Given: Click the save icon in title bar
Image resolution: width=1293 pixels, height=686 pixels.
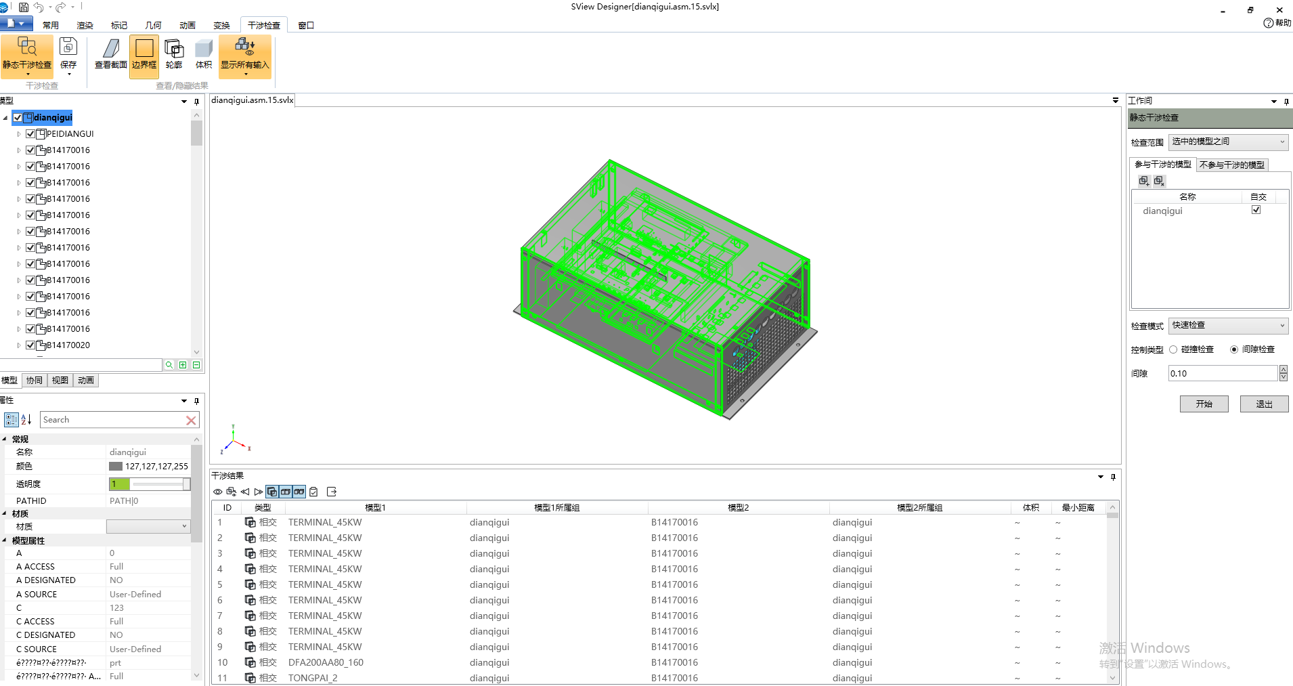Looking at the screenshot, I should point(24,7).
